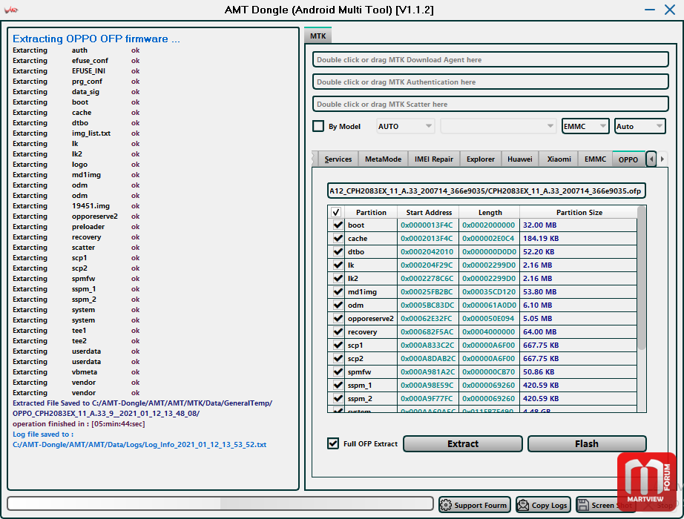
Task: Uncheck the md1img partition checkbox
Action: (x=338, y=292)
